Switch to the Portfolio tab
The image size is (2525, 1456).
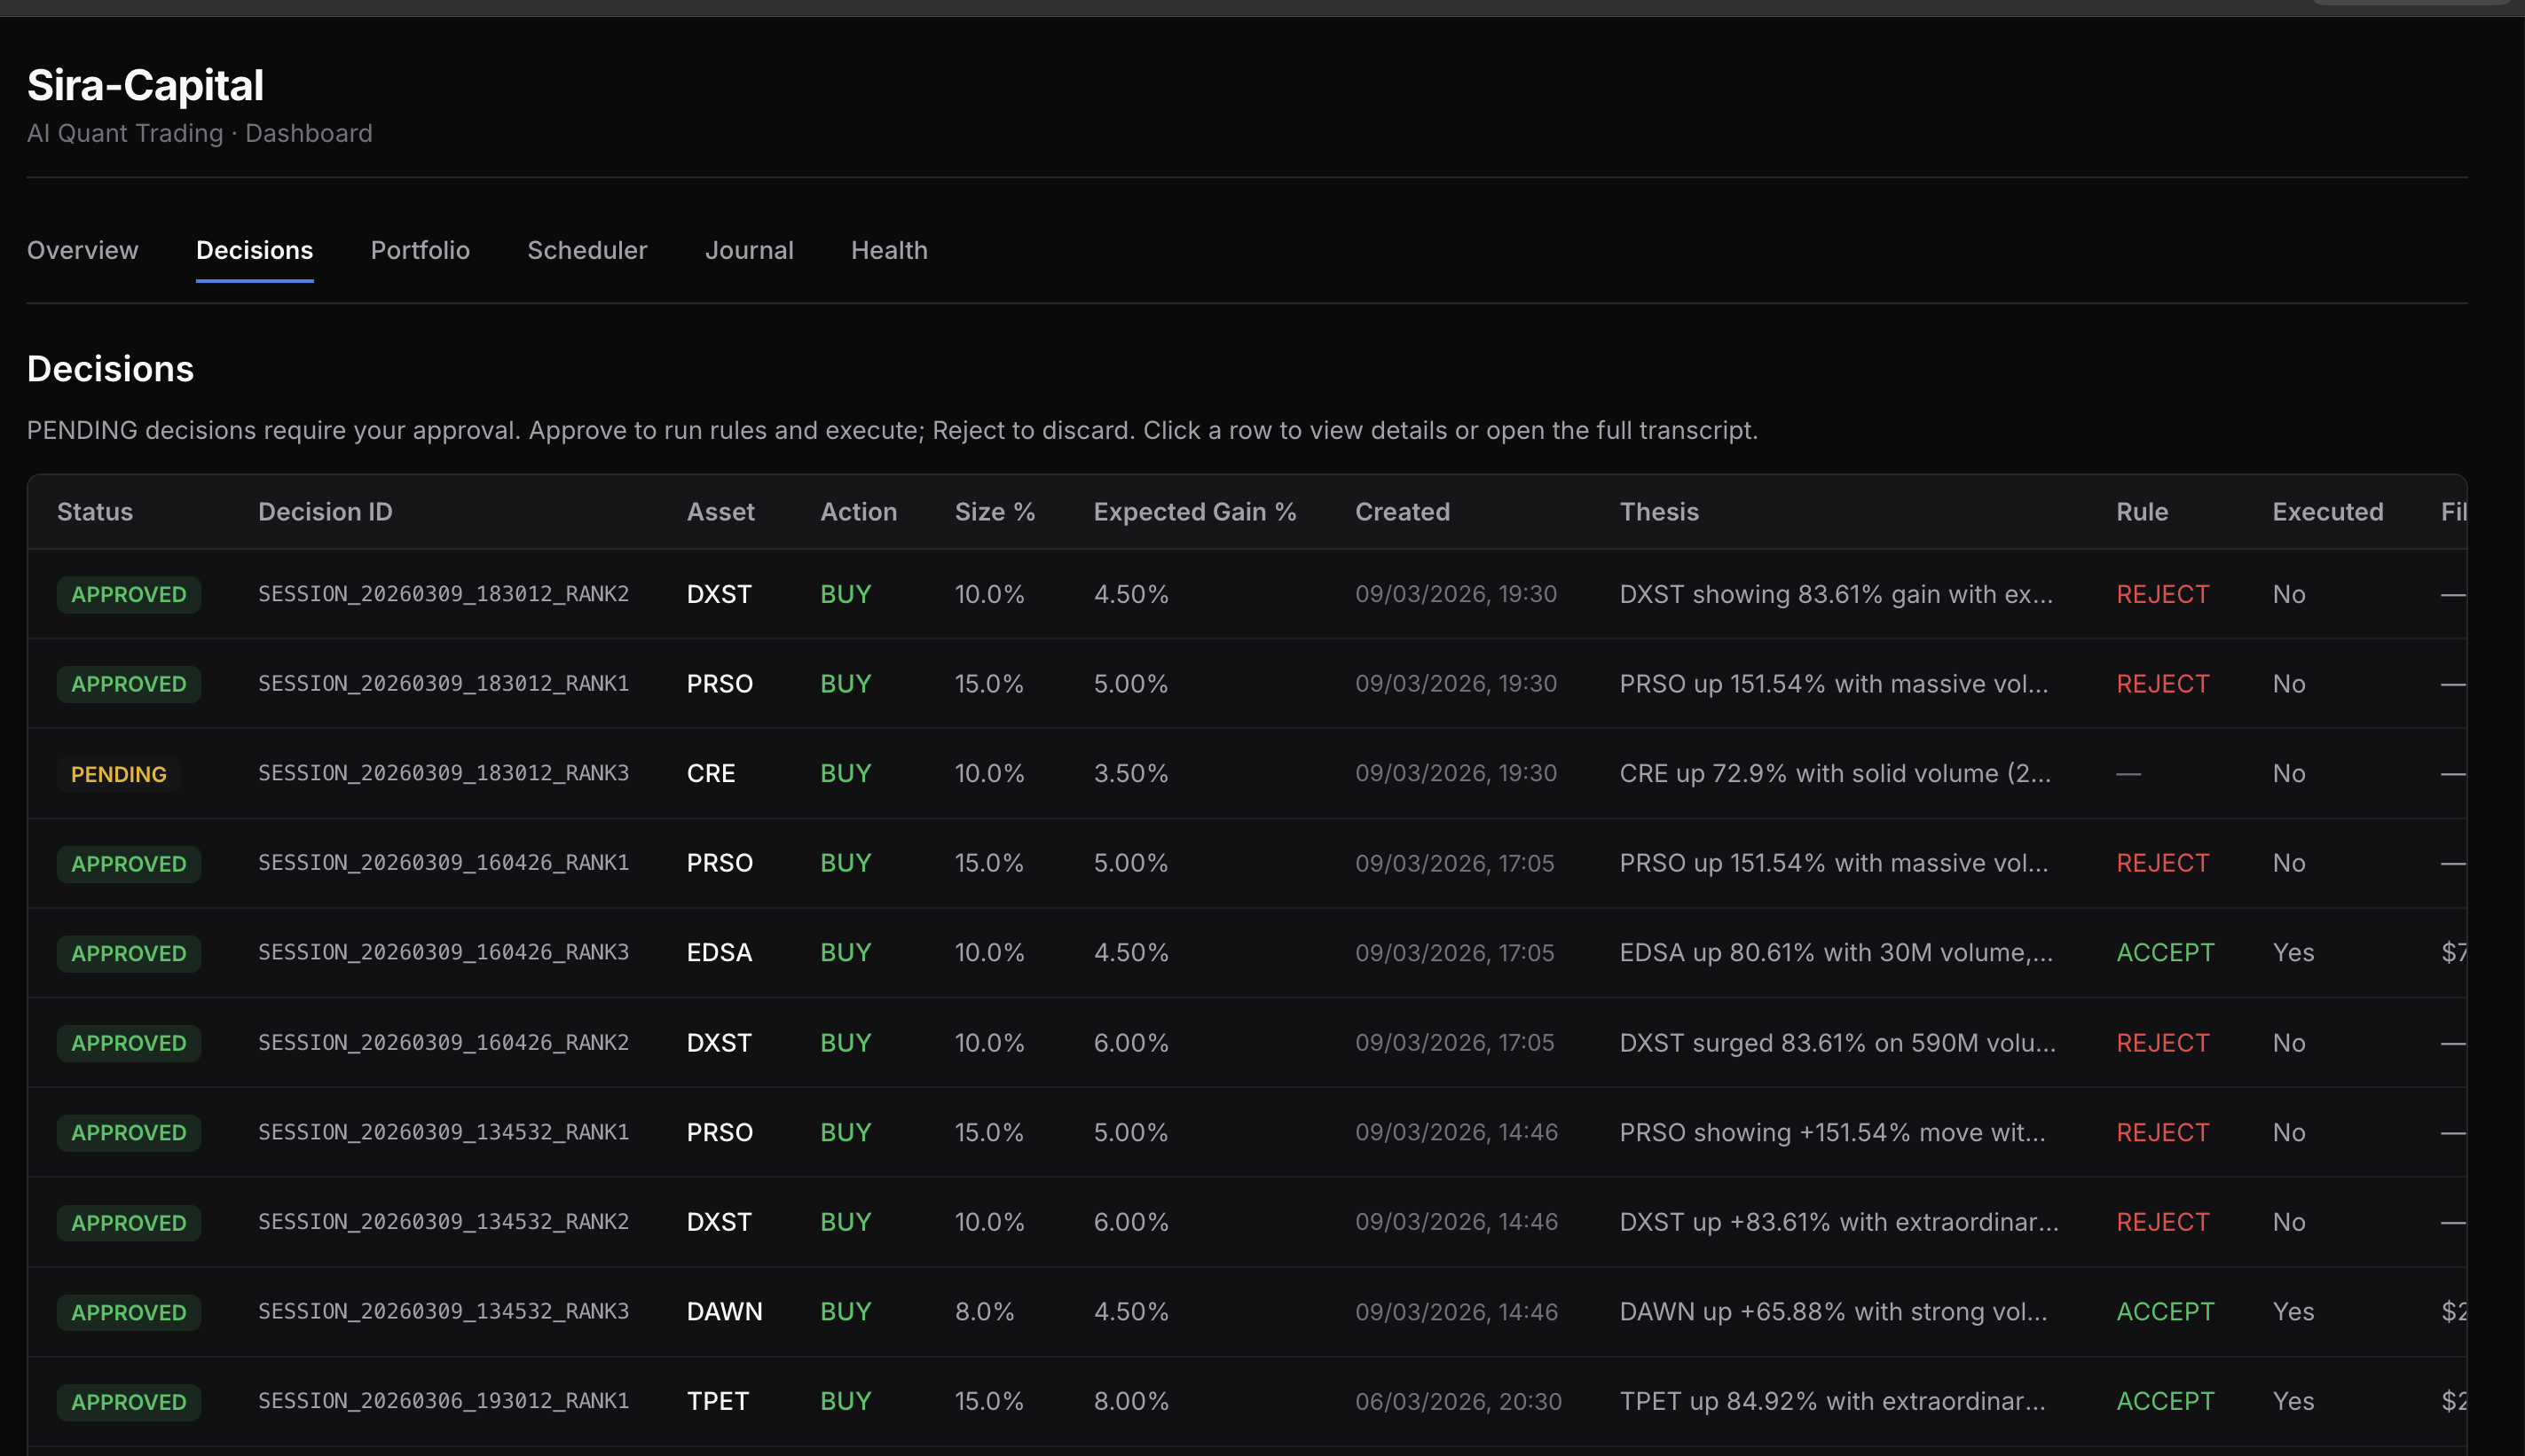coord(421,250)
